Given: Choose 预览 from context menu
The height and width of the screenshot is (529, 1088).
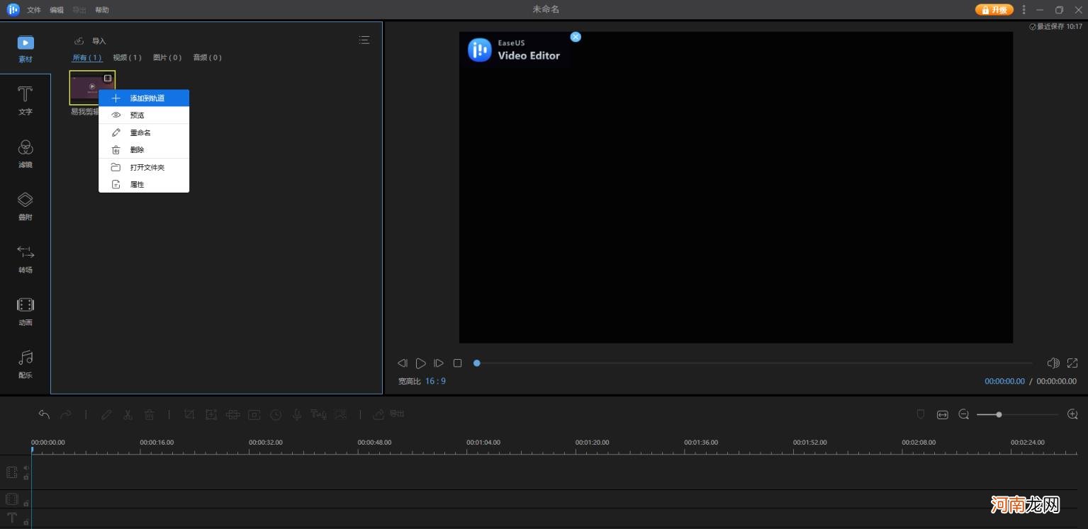Looking at the screenshot, I should (144, 115).
